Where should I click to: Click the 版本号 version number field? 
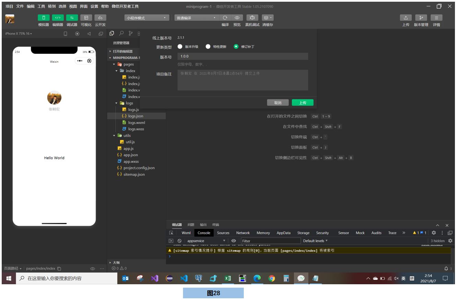[x=243, y=57]
